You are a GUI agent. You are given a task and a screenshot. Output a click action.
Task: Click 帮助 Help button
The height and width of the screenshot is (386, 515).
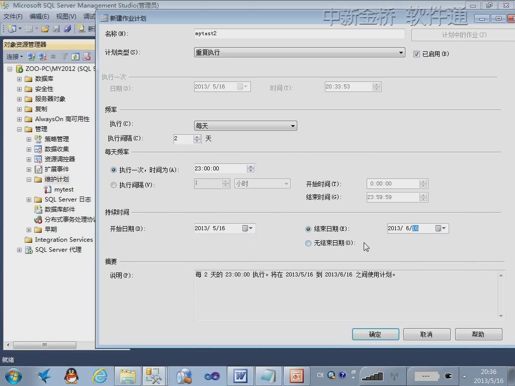click(x=479, y=334)
